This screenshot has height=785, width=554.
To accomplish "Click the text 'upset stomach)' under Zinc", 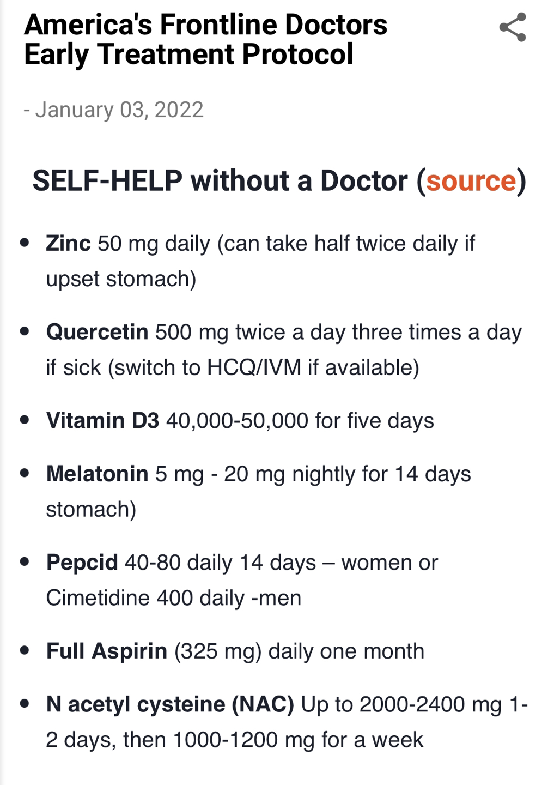I will (x=121, y=279).
